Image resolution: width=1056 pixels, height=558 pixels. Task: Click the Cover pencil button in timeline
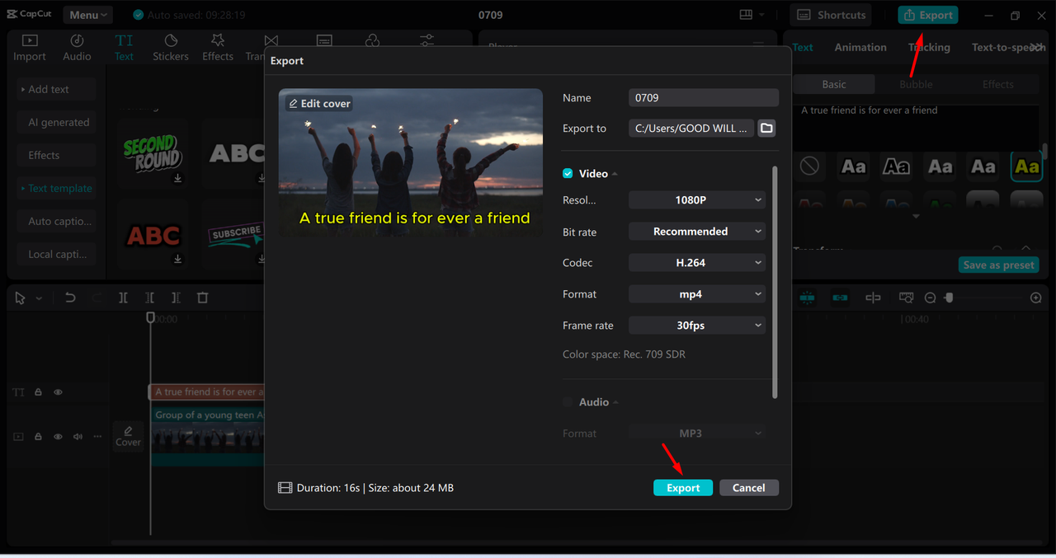[x=128, y=436]
